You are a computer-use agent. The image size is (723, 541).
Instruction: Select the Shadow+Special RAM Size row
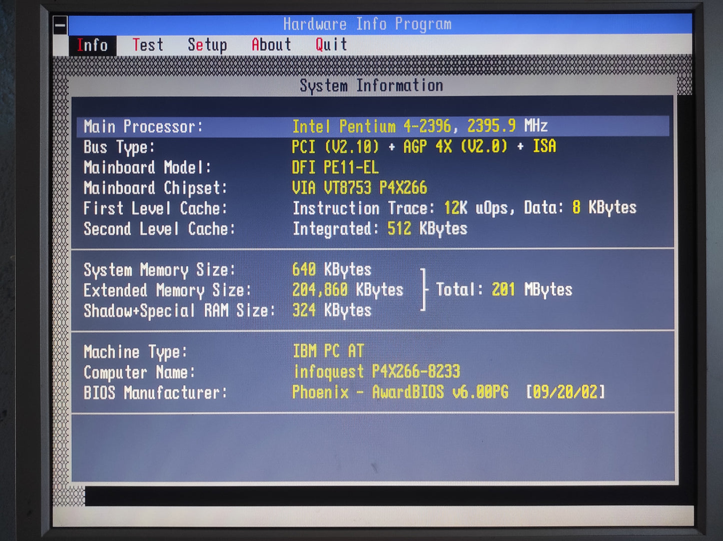[x=227, y=310]
